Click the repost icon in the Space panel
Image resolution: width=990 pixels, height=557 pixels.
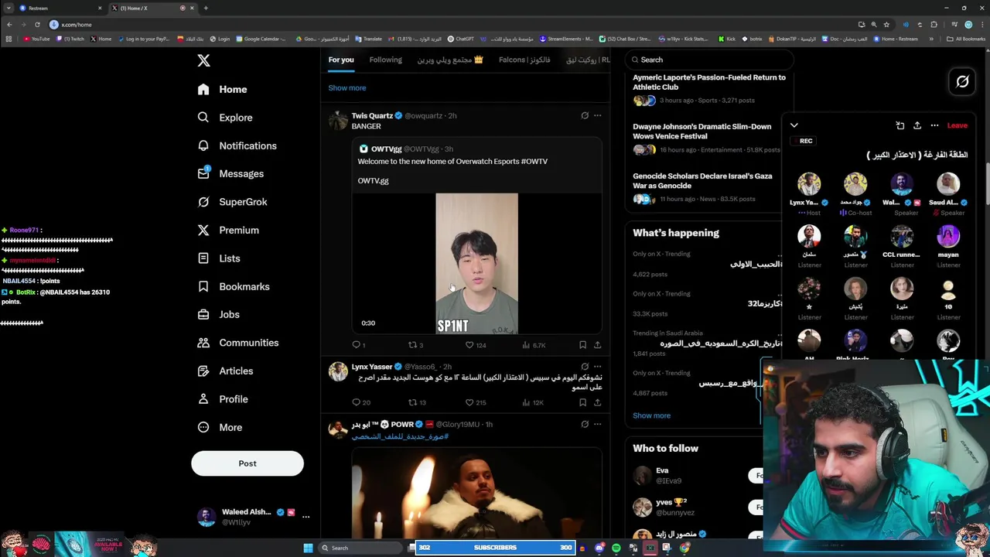pyautogui.click(x=900, y=125)
